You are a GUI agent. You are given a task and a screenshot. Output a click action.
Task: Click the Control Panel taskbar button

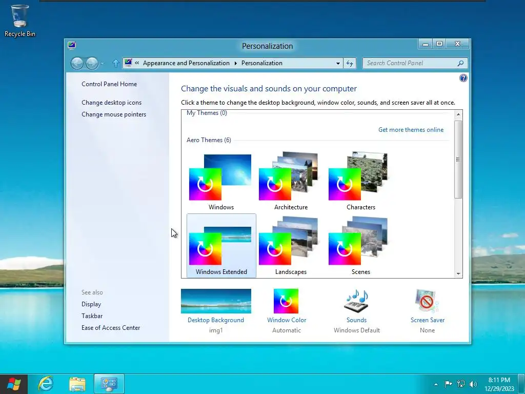tap(109, 384)
